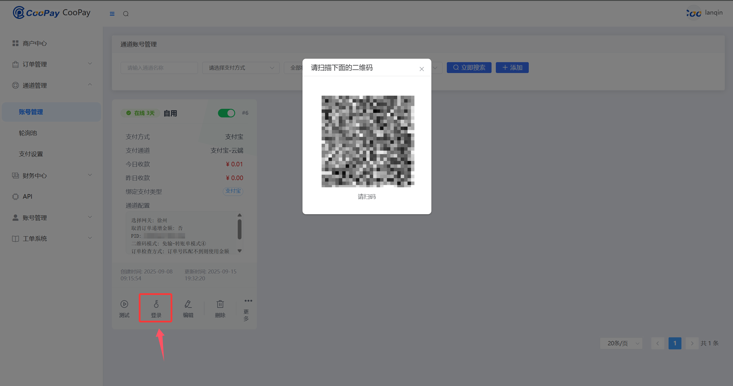Click the 添加 add button
733x386 pixels.
[512, 68]
